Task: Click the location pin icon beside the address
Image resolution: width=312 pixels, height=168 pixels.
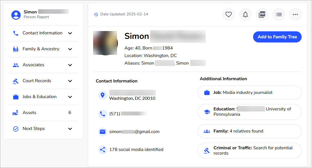Action: pyautogui.click(x=102, y=95)
